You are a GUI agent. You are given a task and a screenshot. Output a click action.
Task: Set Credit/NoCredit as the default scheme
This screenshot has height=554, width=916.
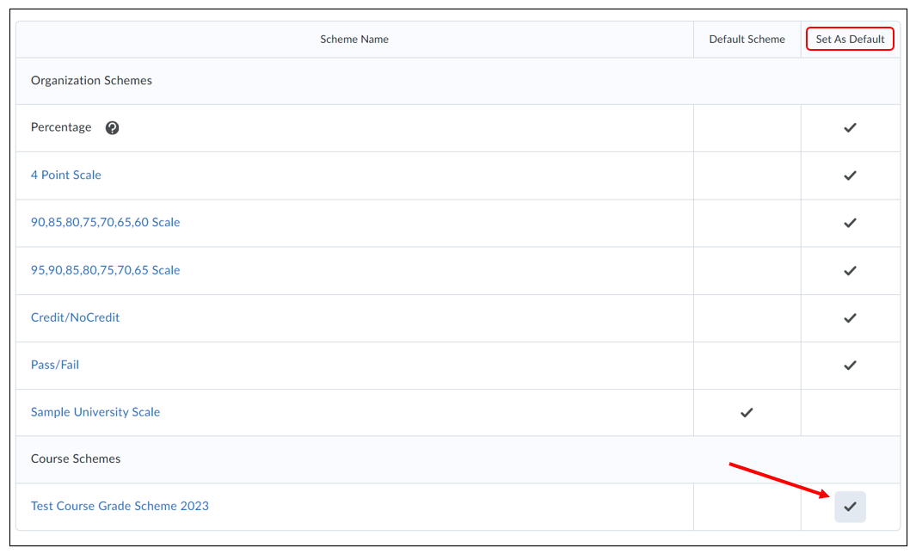click(850, 317)
